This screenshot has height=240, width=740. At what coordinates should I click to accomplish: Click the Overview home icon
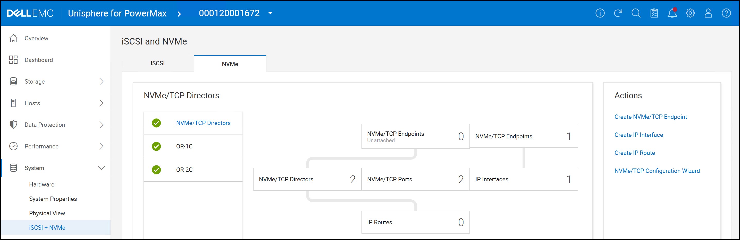coord(13,38)
